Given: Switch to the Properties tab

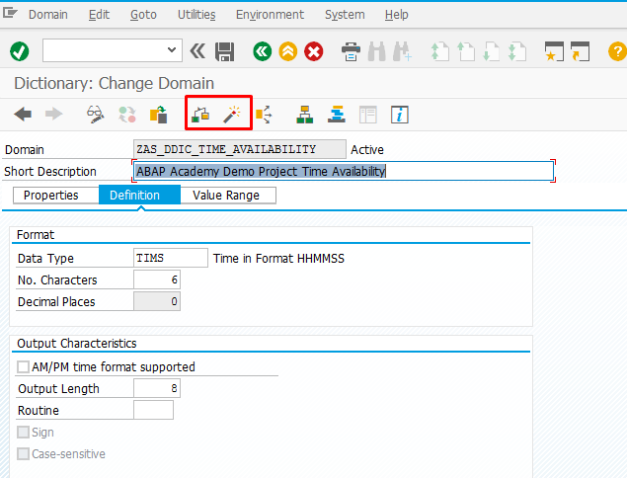Looking at the screenshot, I should click(x=56, y=196).
